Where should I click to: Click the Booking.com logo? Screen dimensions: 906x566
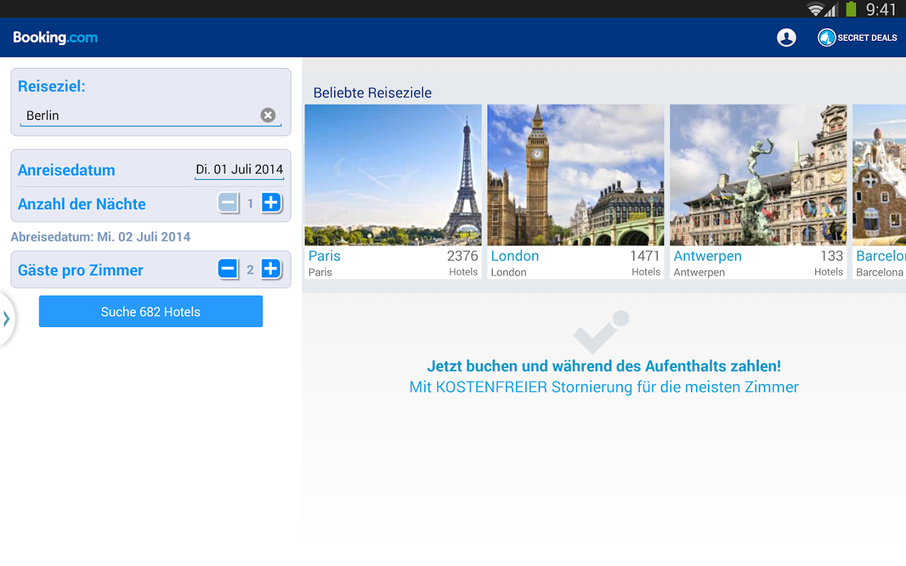pos(55,37)
